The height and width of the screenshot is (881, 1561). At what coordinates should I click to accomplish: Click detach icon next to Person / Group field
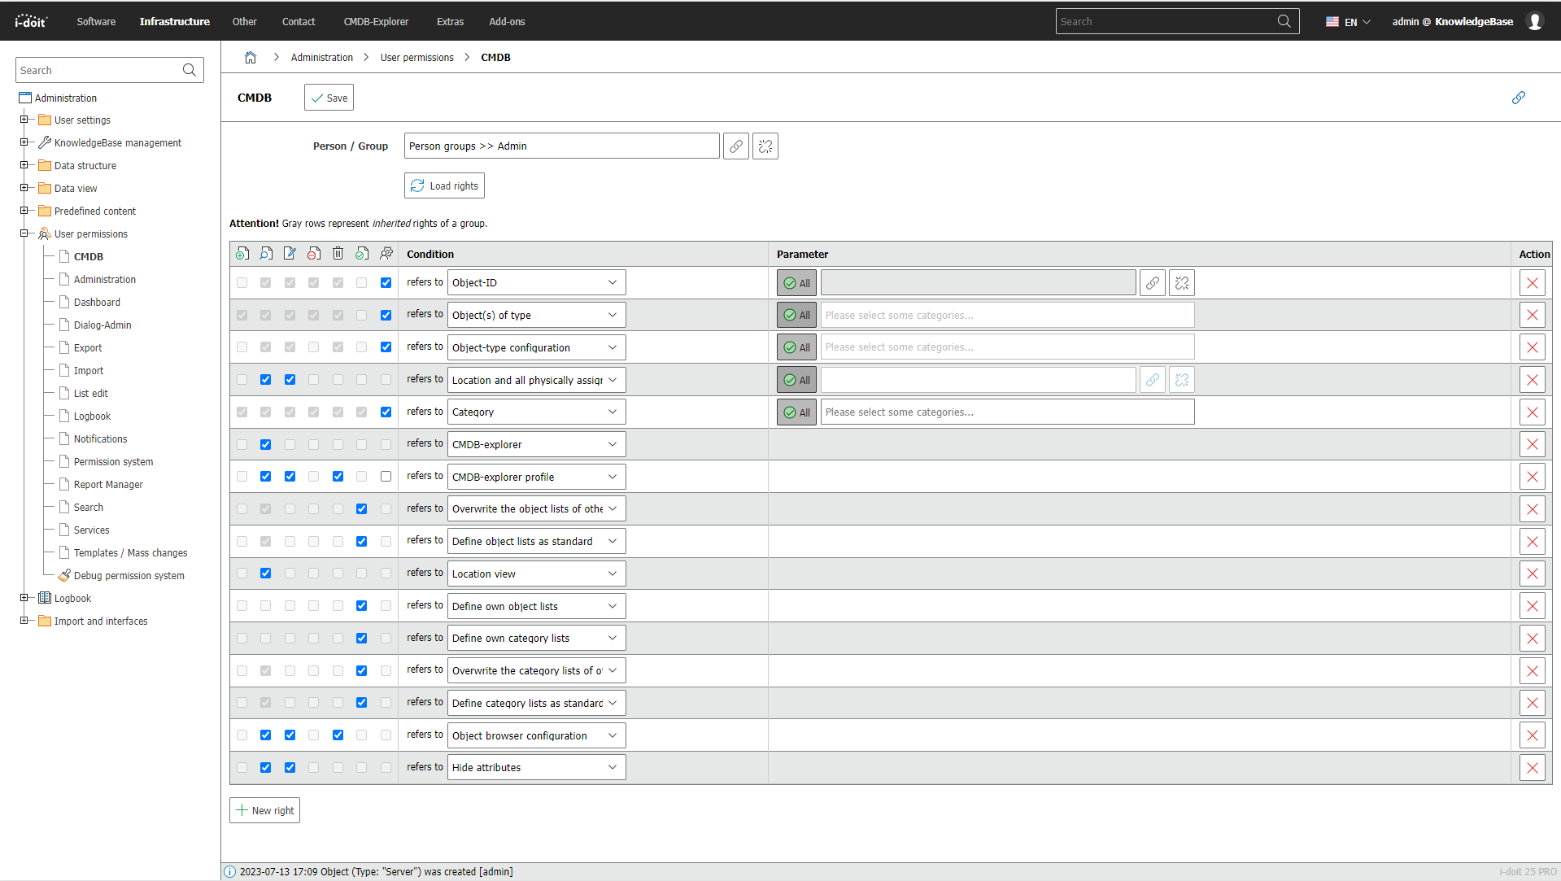coord(765,146)
